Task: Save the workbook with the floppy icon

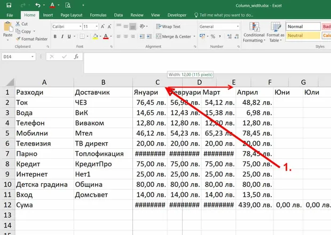Action: pyautogui.click(x=9, y=5)
